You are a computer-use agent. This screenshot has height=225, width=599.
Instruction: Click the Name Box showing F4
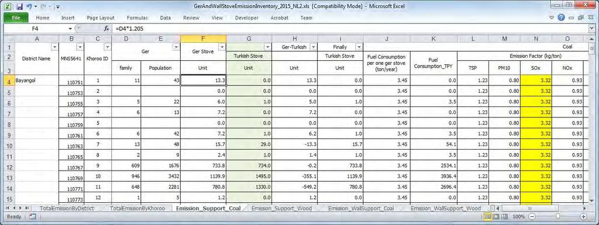(36, 29)
